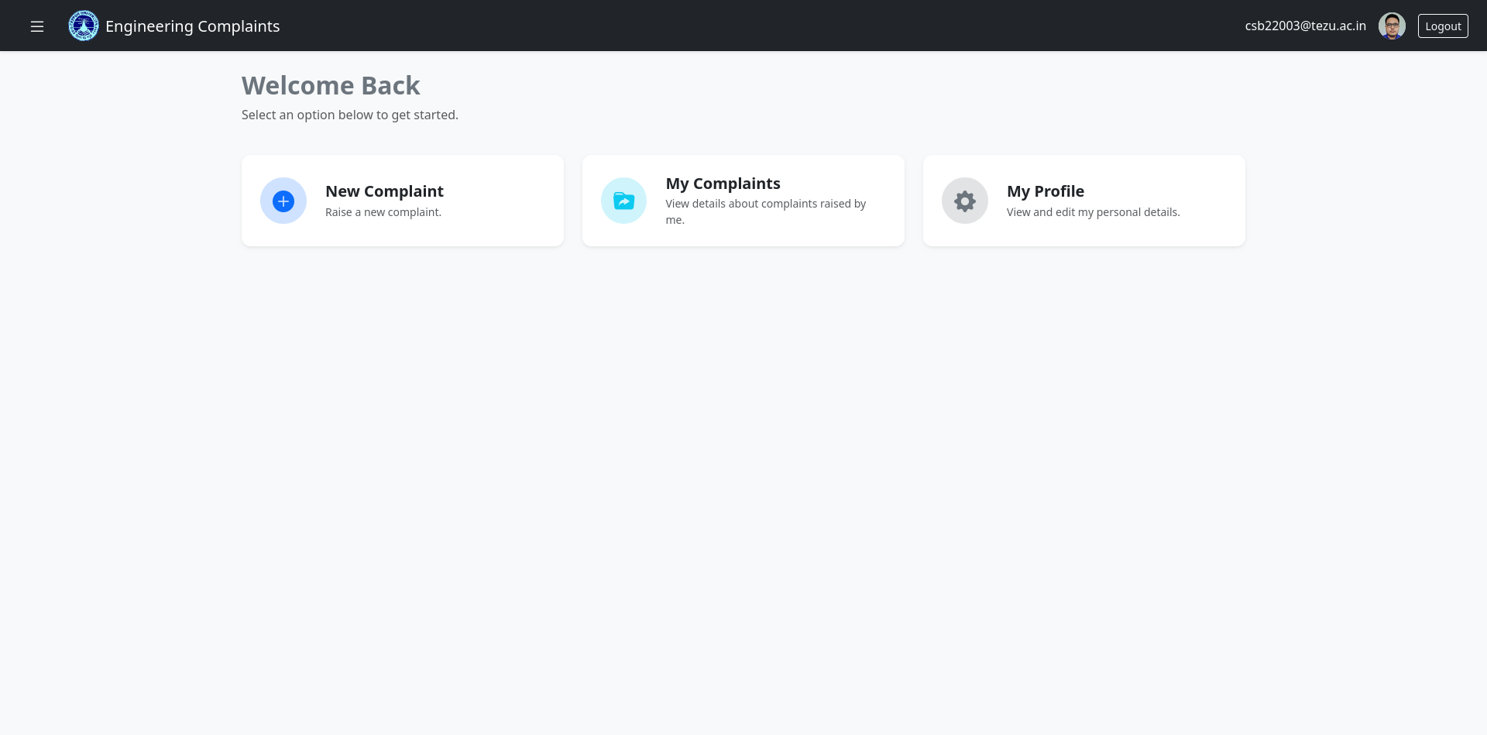Click 'Raise a new complaint.' description
Screen dimensions: 1487x735
click(x=383, y=212)
